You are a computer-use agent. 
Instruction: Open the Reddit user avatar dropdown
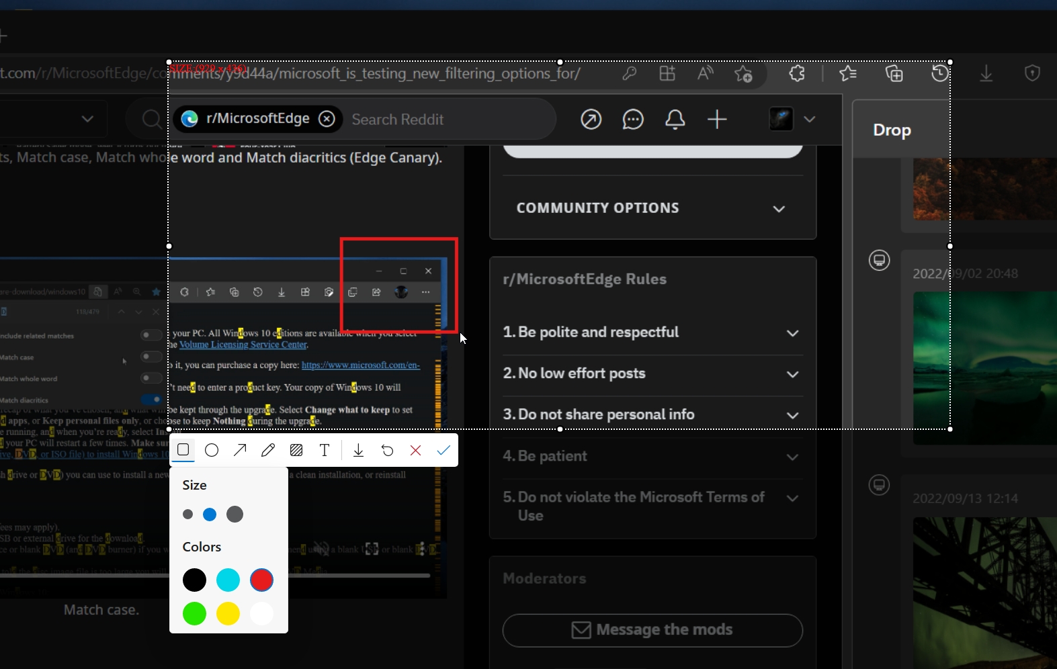pyautogui.click(x=793, y=120)
